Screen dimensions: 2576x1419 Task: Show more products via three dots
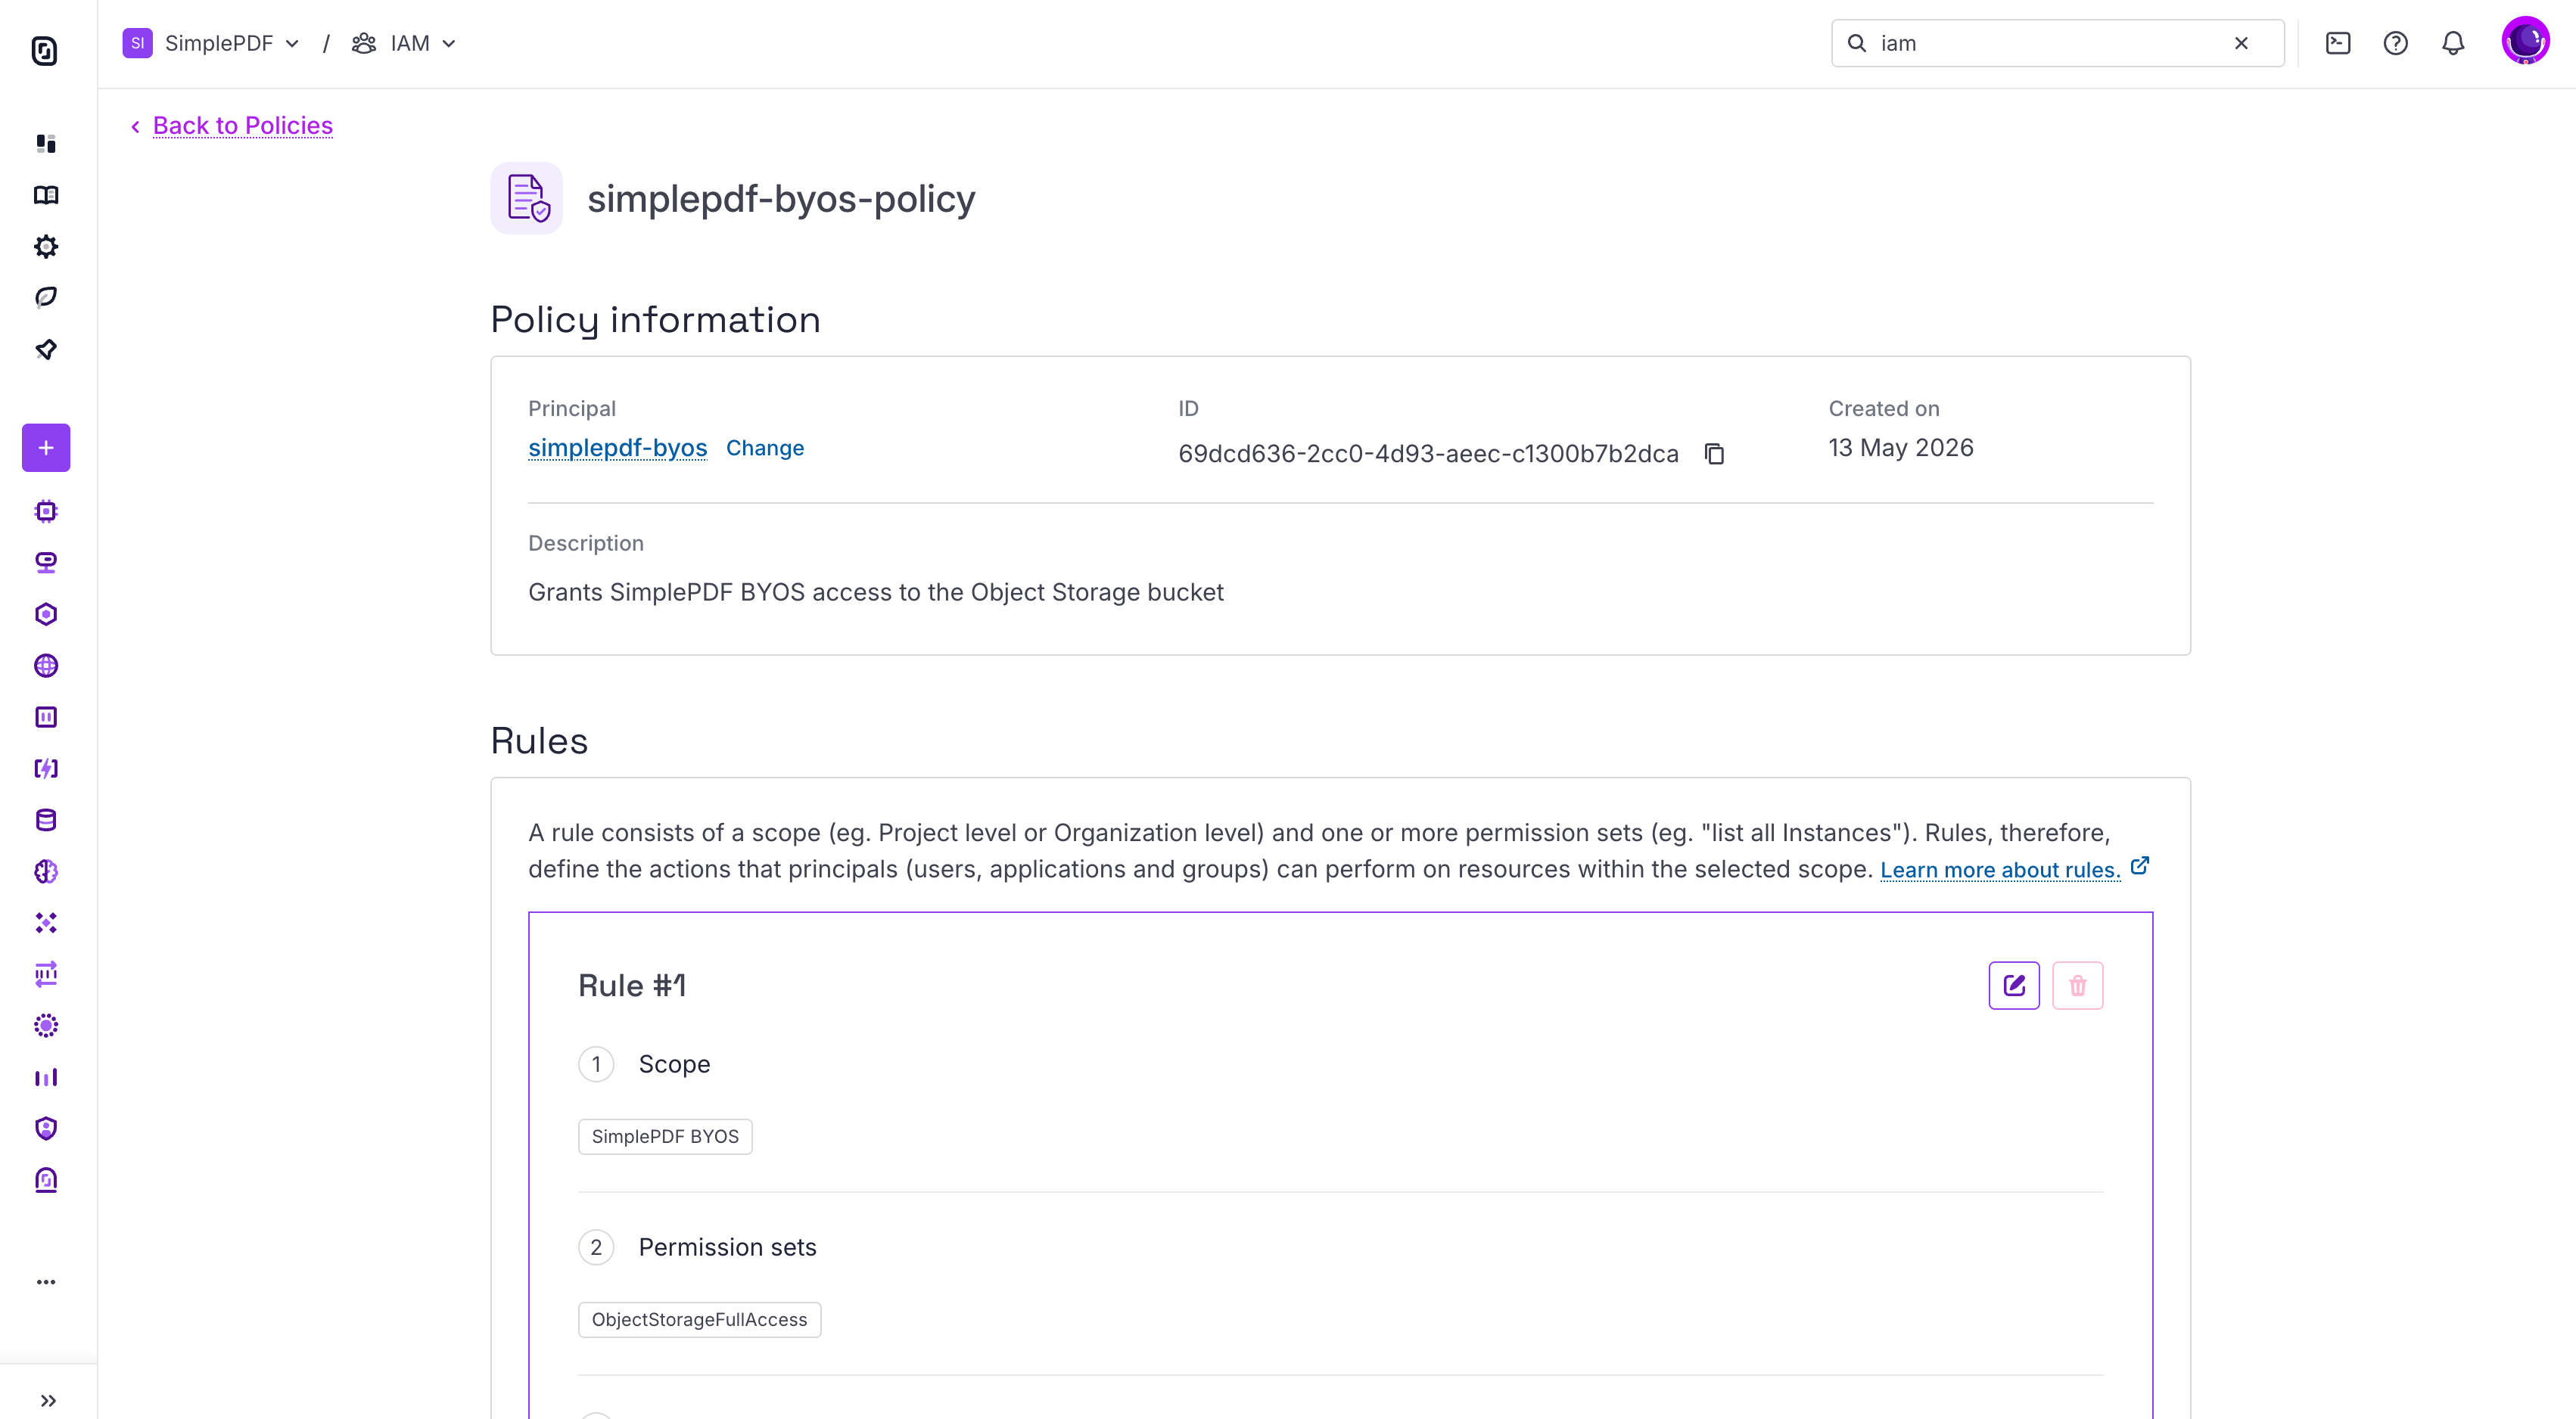click(46, 1282)
